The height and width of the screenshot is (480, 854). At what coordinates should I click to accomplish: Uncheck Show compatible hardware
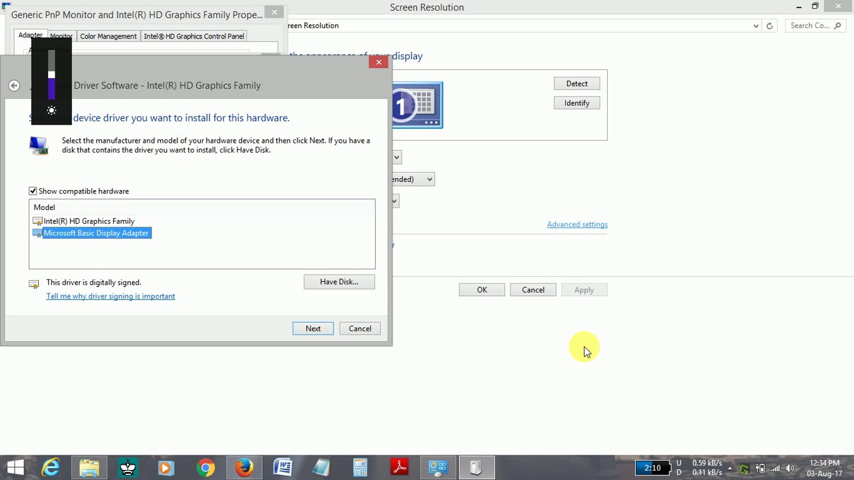(x=33, y=191)
